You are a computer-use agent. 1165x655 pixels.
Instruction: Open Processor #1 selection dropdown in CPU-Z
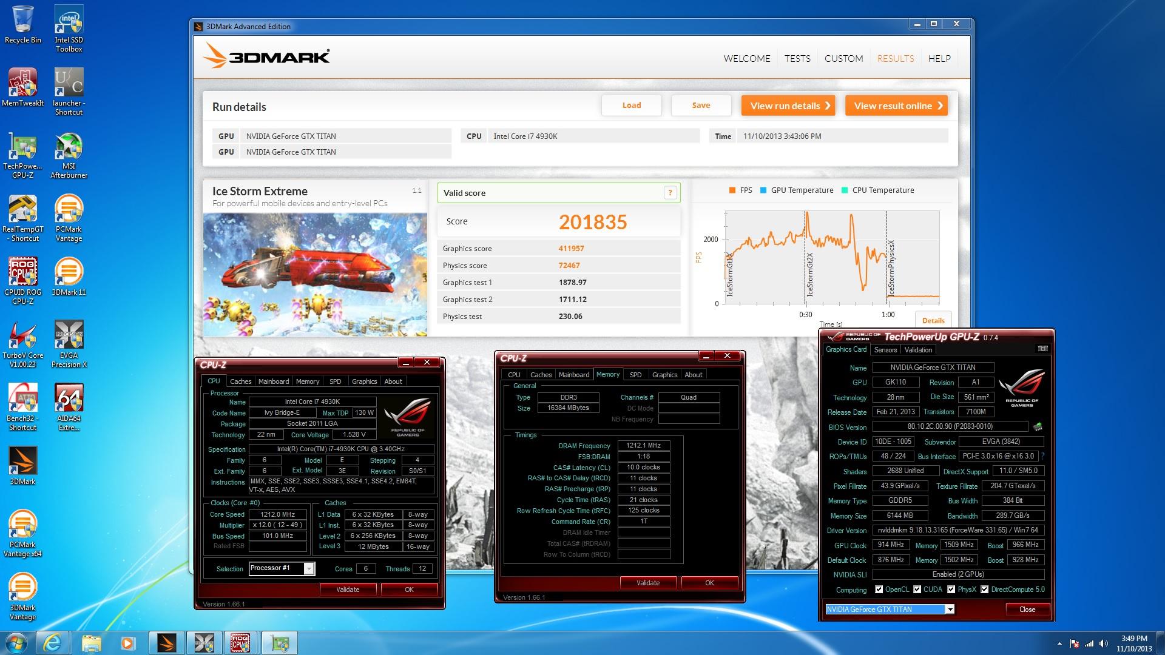pyautogui.click(x=309, y=568)
